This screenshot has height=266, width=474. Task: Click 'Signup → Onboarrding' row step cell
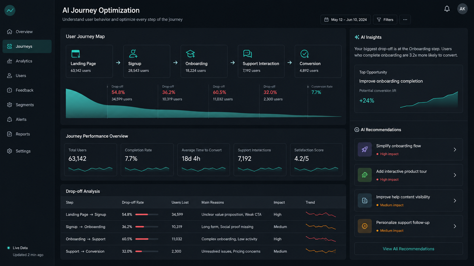86,227
